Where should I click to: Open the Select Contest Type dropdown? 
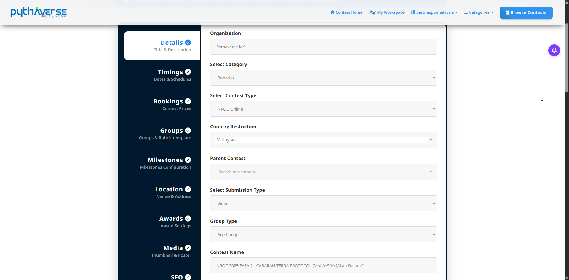point(323,109)
